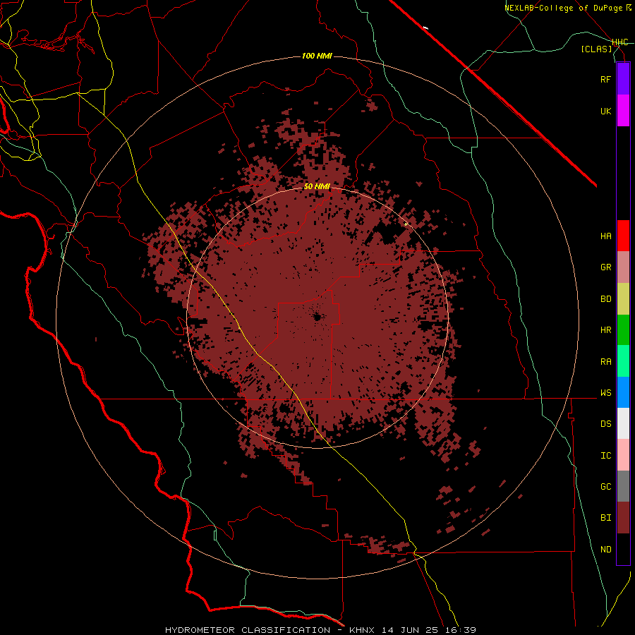Click the WS legend label

point(605,393)
